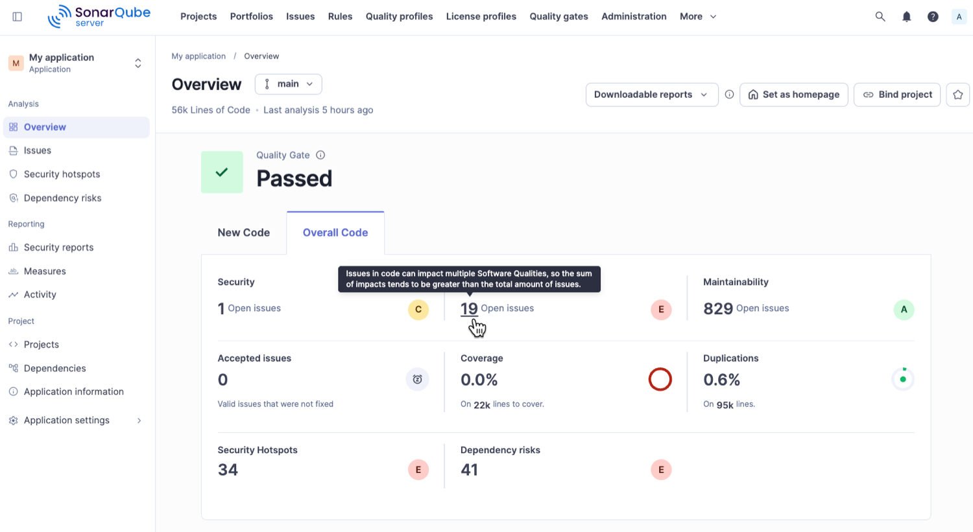
Task: Open the application switcher for My application
Action: click(x=138, y=63)
